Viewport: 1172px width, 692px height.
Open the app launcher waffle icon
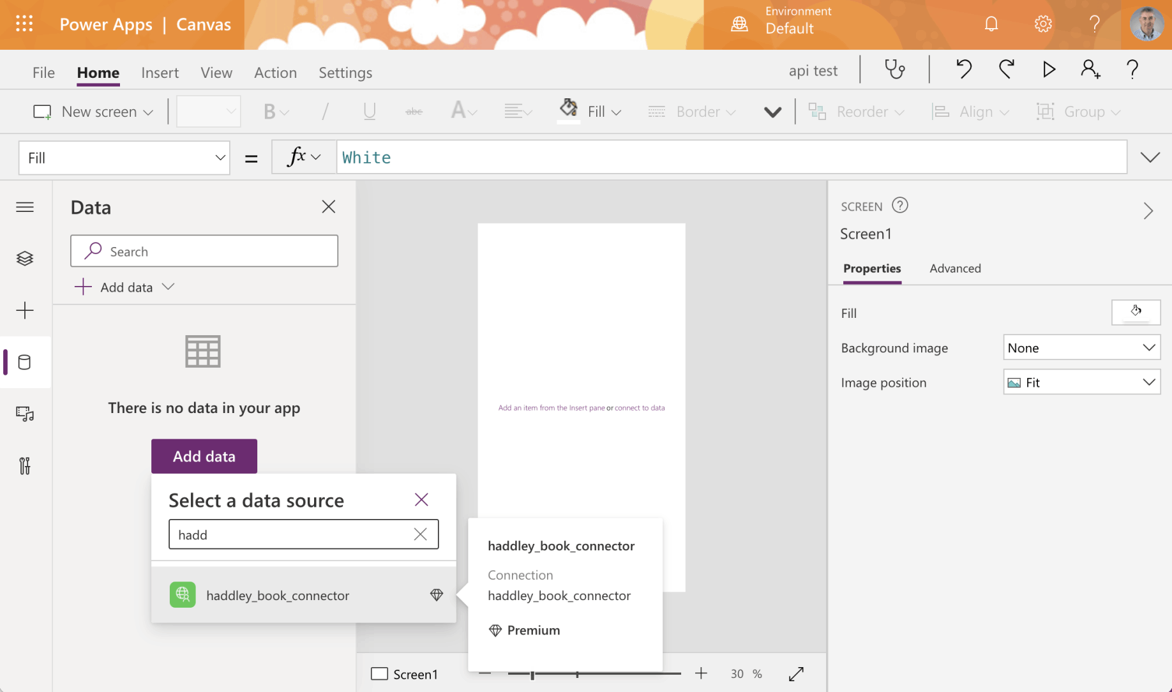(x=24, y=24)
